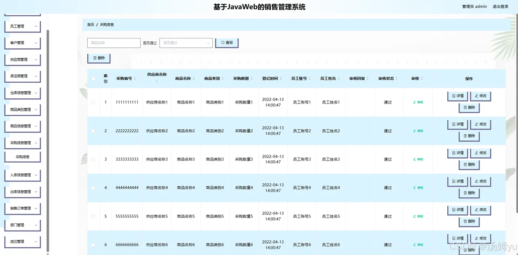
Task: Click 审核 edit icon for row 4444444444
Action: pyautogui.click(x=418, y=188)
